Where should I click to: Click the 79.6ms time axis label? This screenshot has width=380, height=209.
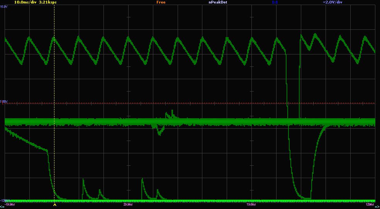[x=251, y=204]
